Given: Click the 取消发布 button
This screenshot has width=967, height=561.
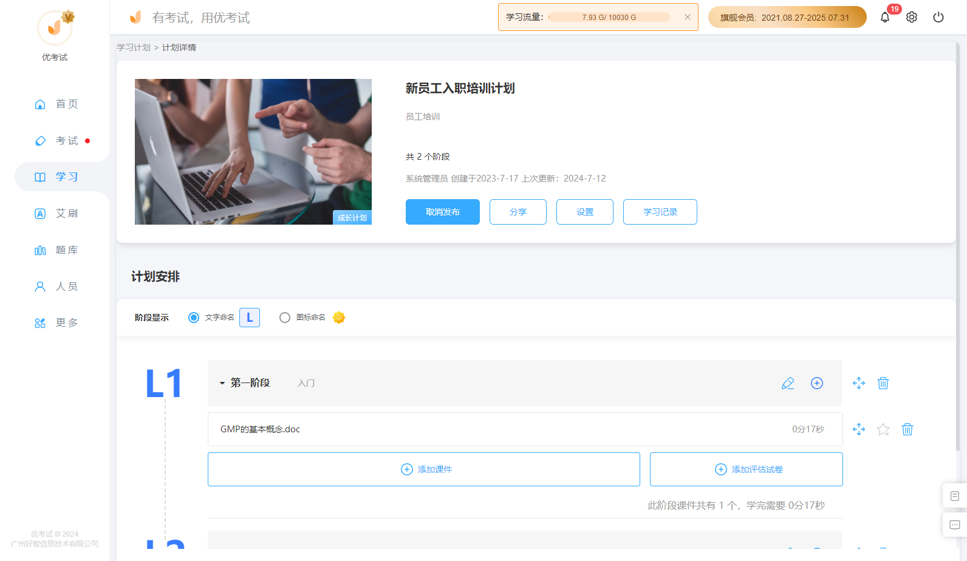Looking at the screenshot, I should click(x=443, y=212).
